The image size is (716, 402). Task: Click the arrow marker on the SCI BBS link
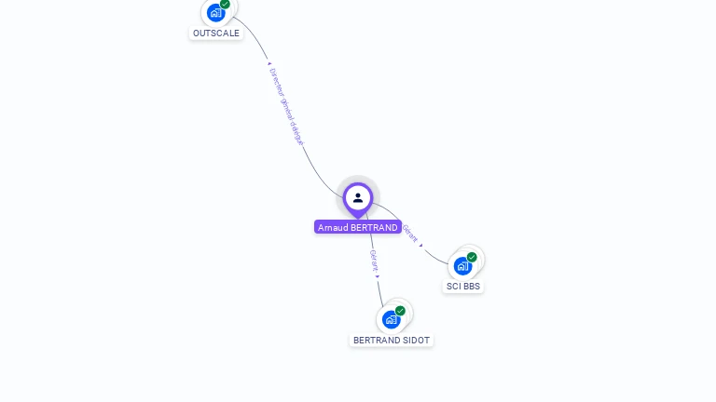coord(421,246)
